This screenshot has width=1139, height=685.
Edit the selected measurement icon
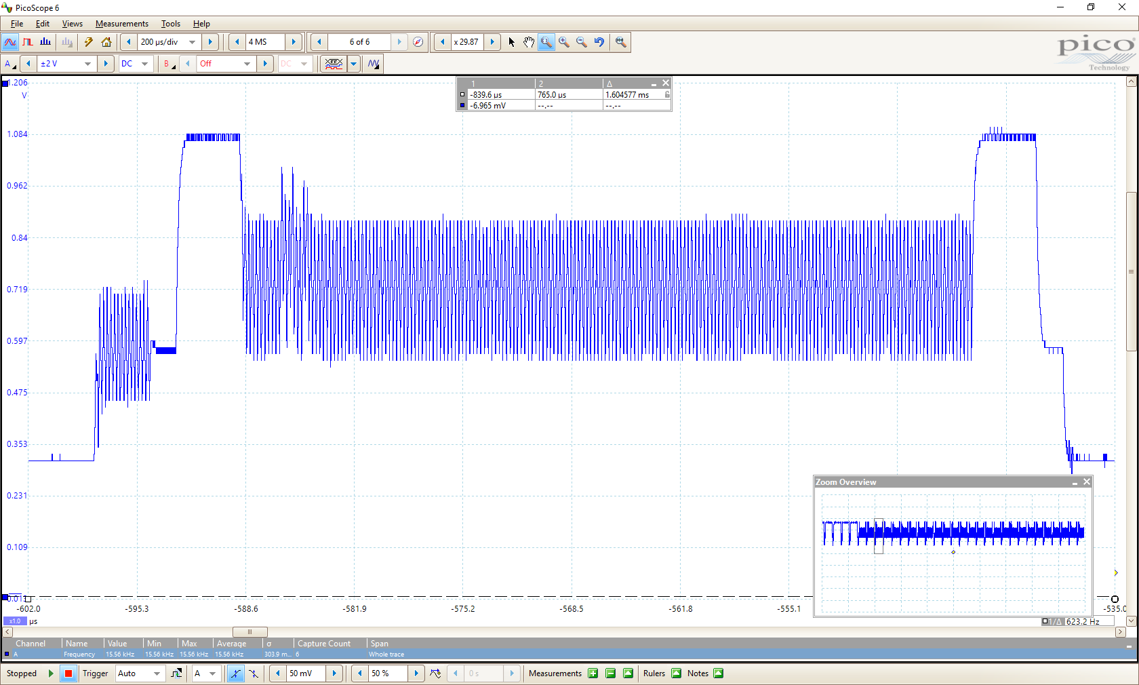click(628, 673)
